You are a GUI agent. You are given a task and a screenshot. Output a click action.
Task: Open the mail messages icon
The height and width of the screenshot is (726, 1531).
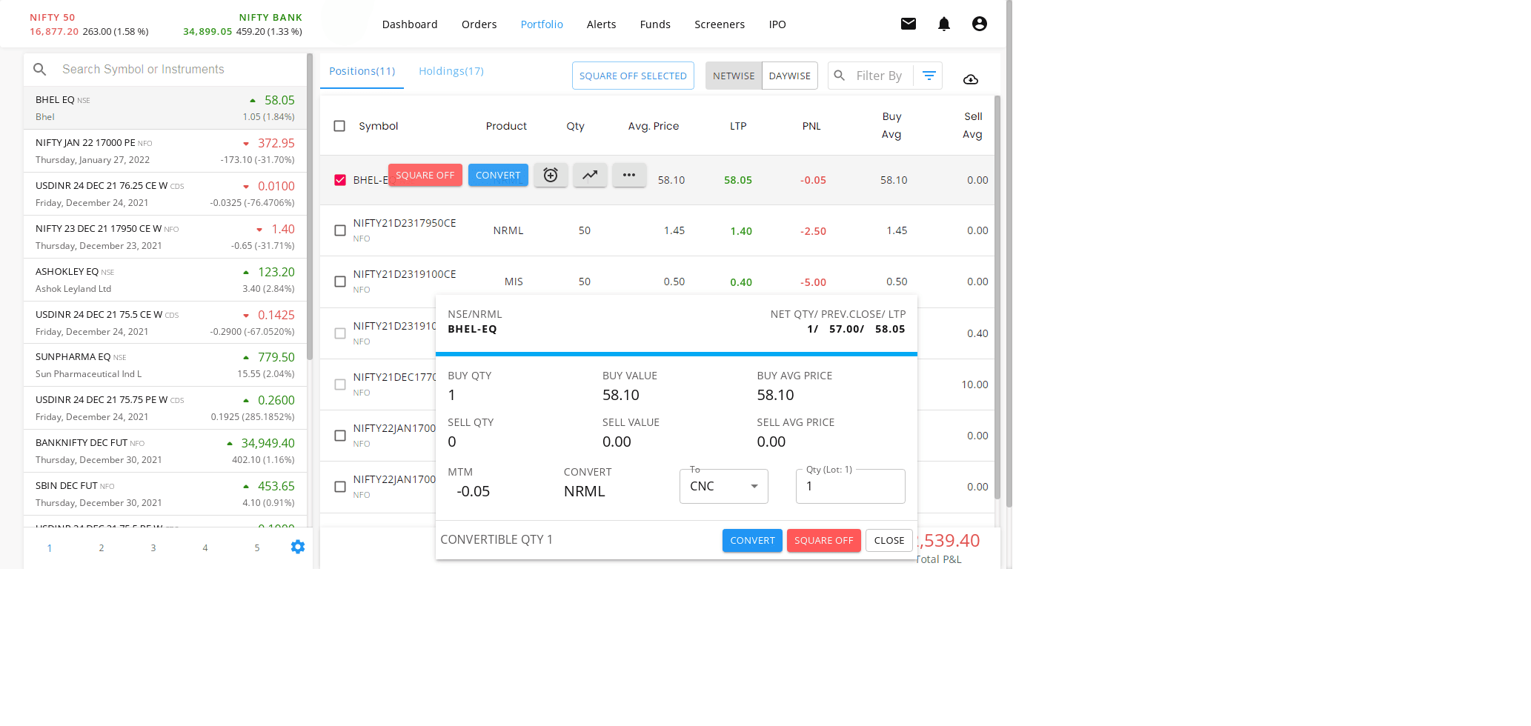coord(908,24)
